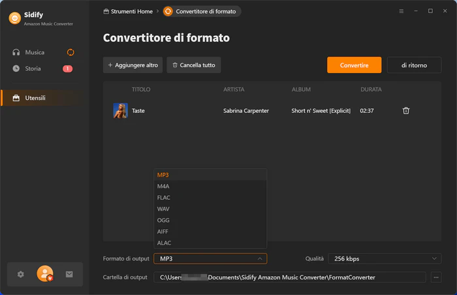Choose OGG from format list

(x=210, y=221)
